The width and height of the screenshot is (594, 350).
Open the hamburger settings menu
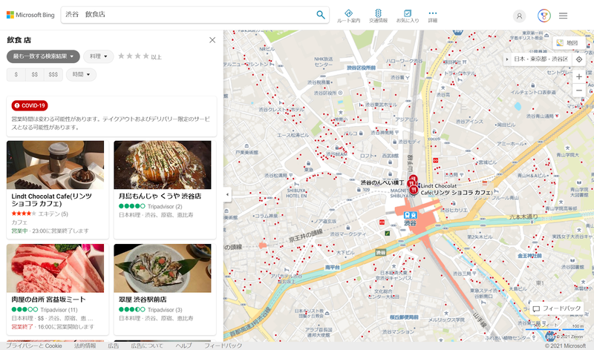(x=564, y=16)
